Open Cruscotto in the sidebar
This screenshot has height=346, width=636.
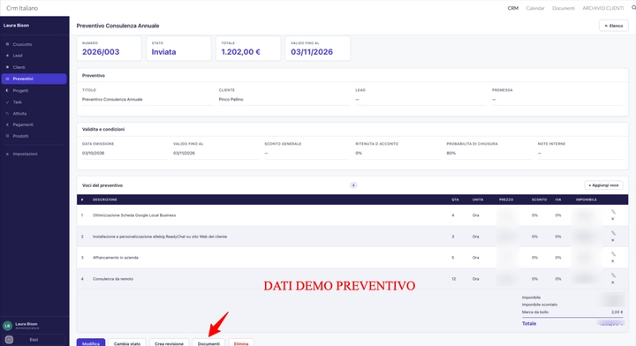(x=22, y=44)
